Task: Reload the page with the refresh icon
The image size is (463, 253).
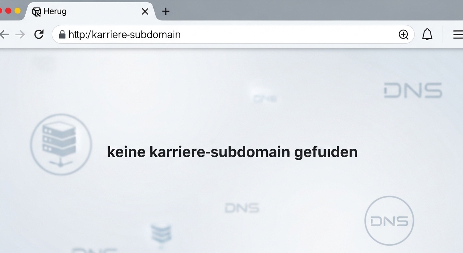Action: pyautogui.click(x=39, y=34)
